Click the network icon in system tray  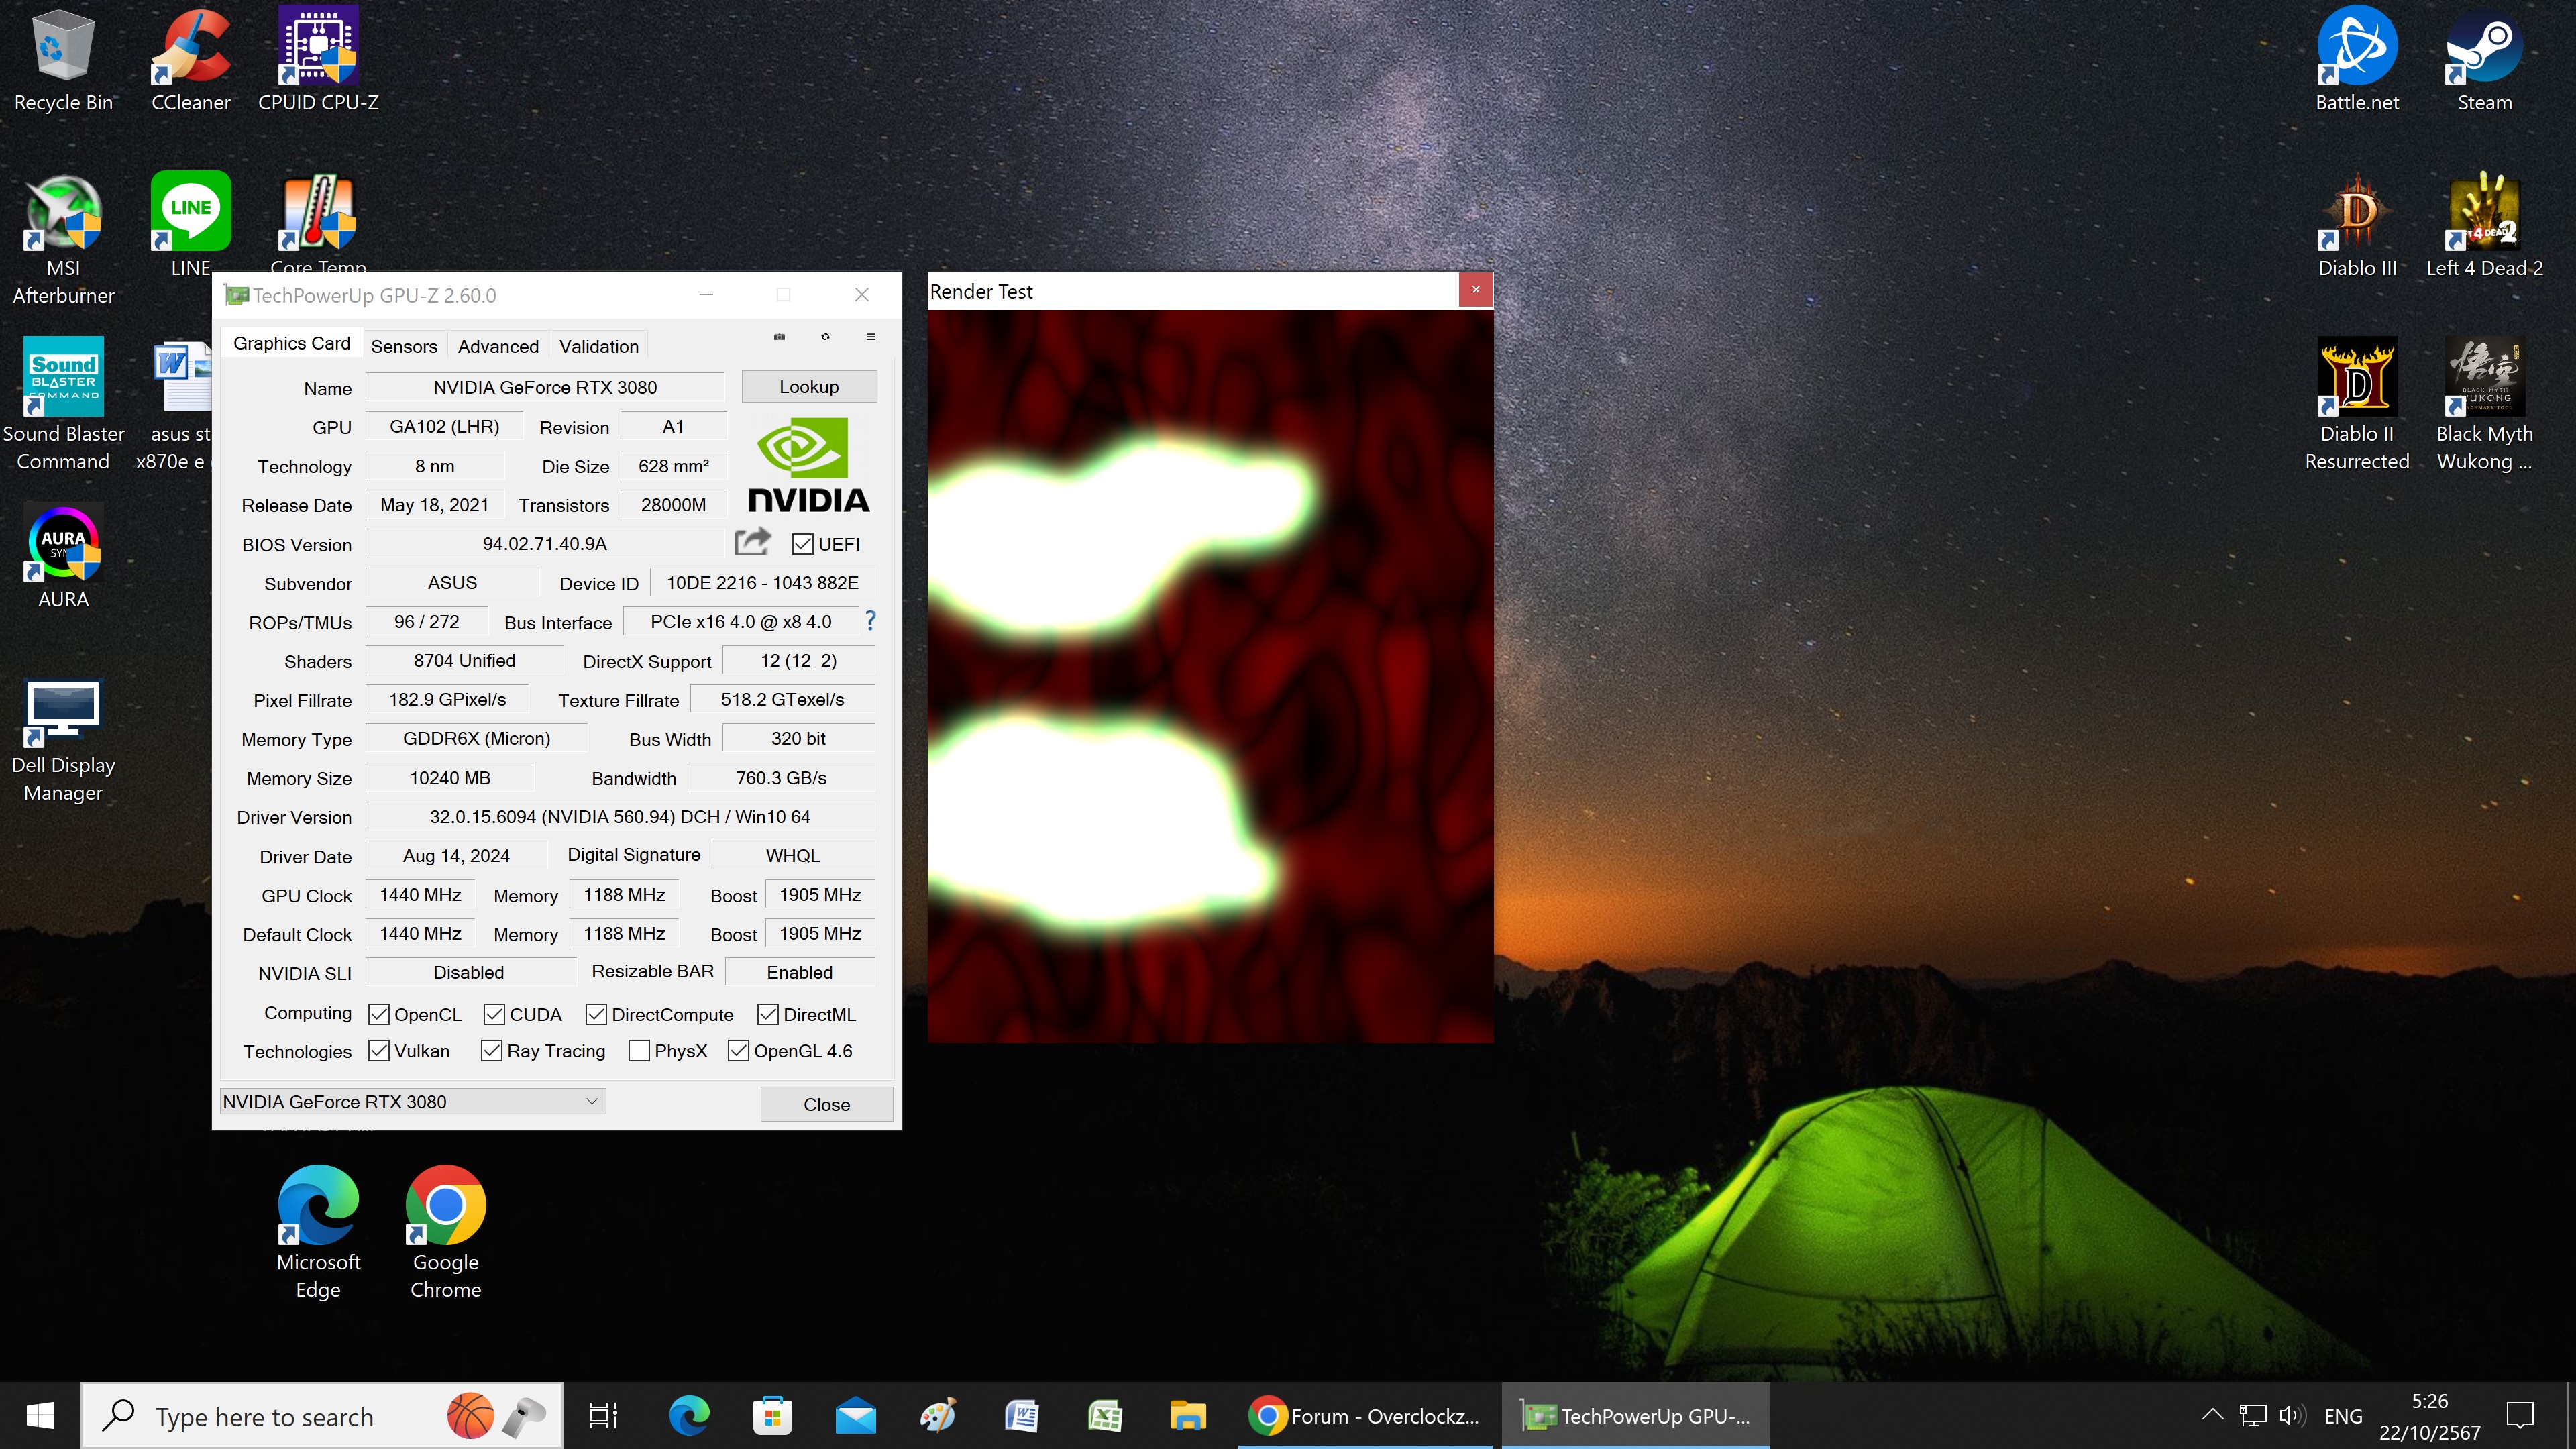pyautogui.click(x=2252, y=1415)
